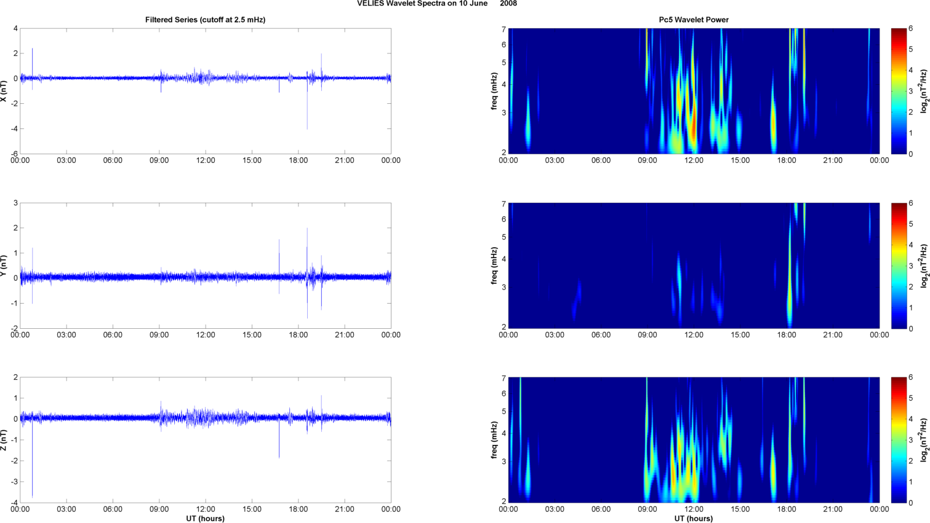Click the 'Y (nT)' axis label
Viewport: 930px width, 523px height.
point(4,265)
